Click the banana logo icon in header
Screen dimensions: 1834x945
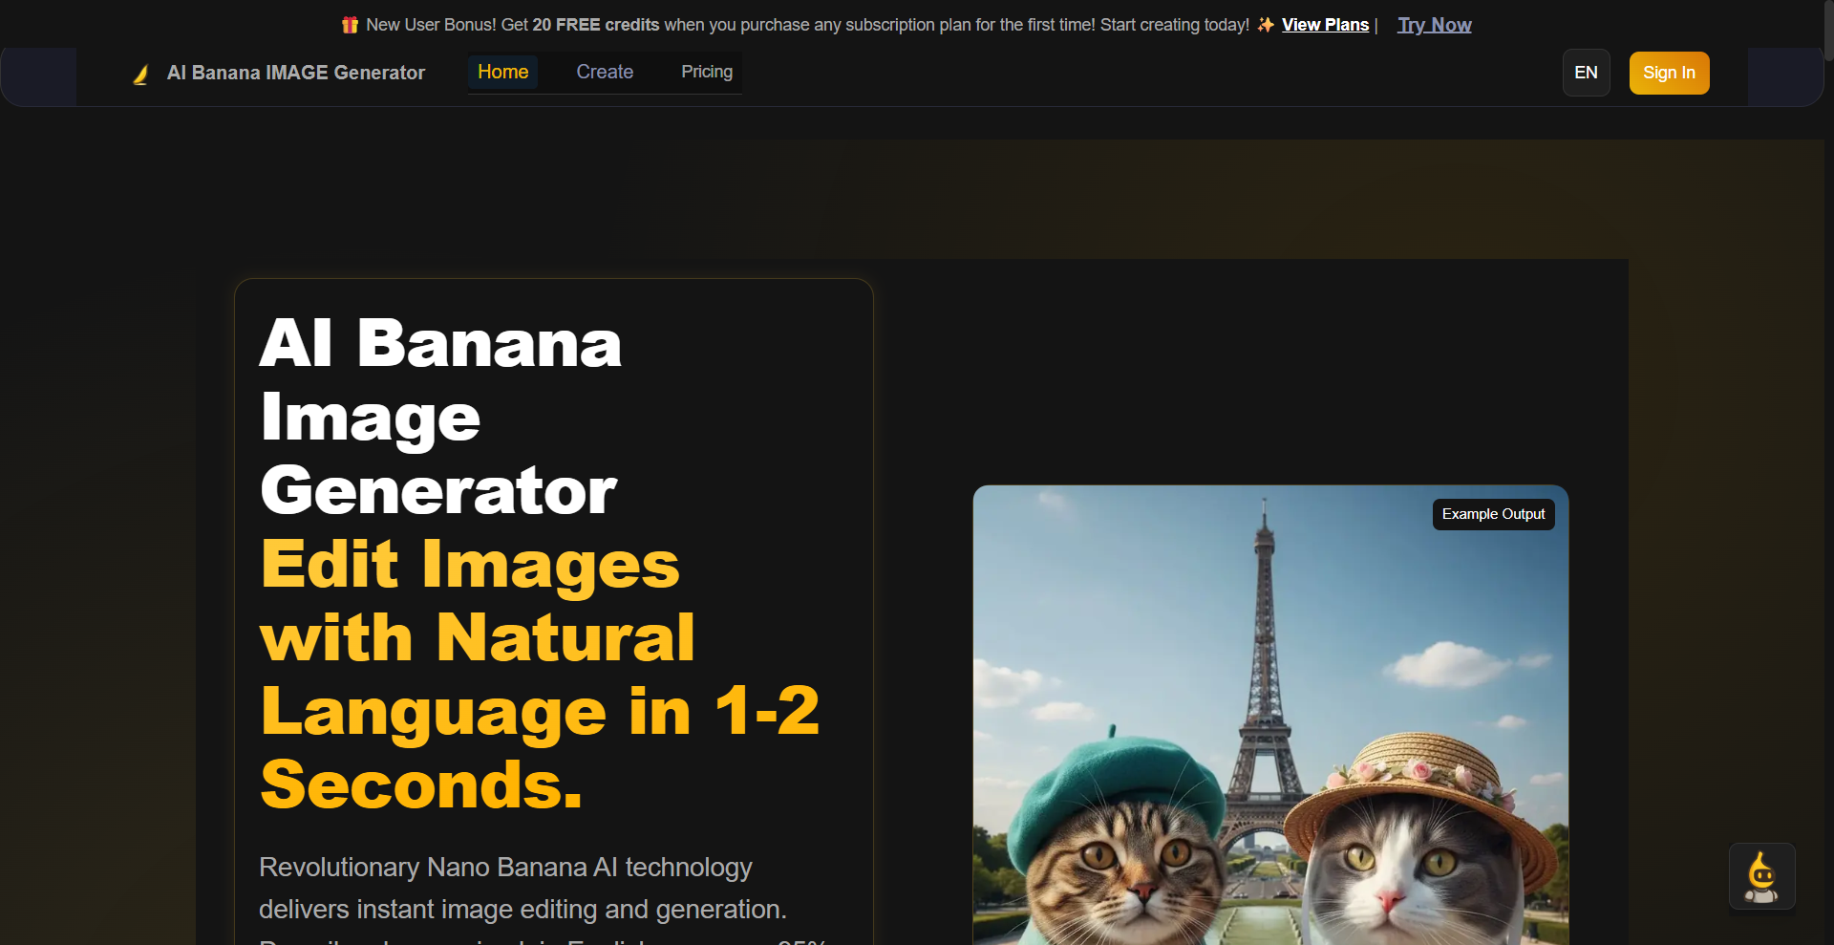pos(141,74)
